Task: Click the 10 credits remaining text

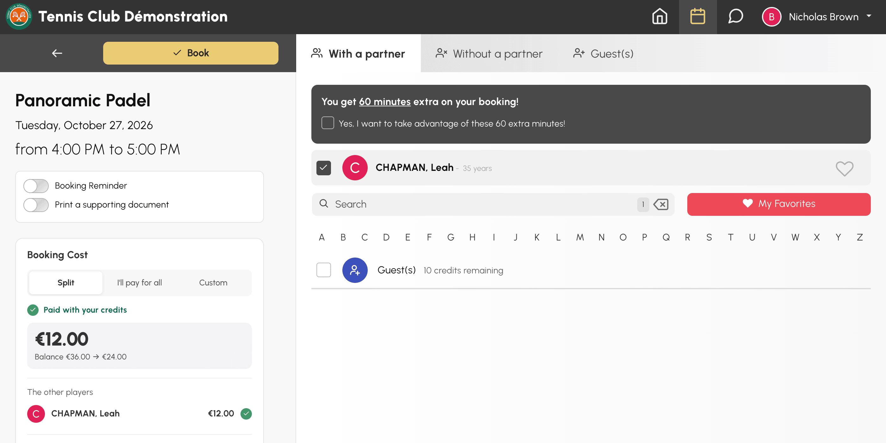Action: pos(463,270)
